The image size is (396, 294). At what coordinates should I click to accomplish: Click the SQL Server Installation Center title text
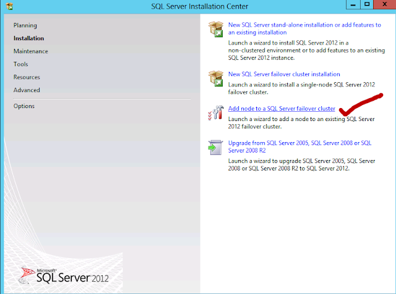click(x=199, y=6)
